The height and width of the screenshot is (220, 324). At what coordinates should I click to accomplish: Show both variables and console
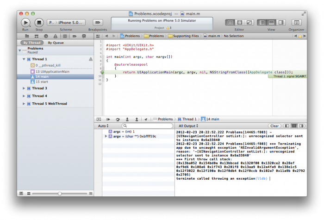coord(294,126)
